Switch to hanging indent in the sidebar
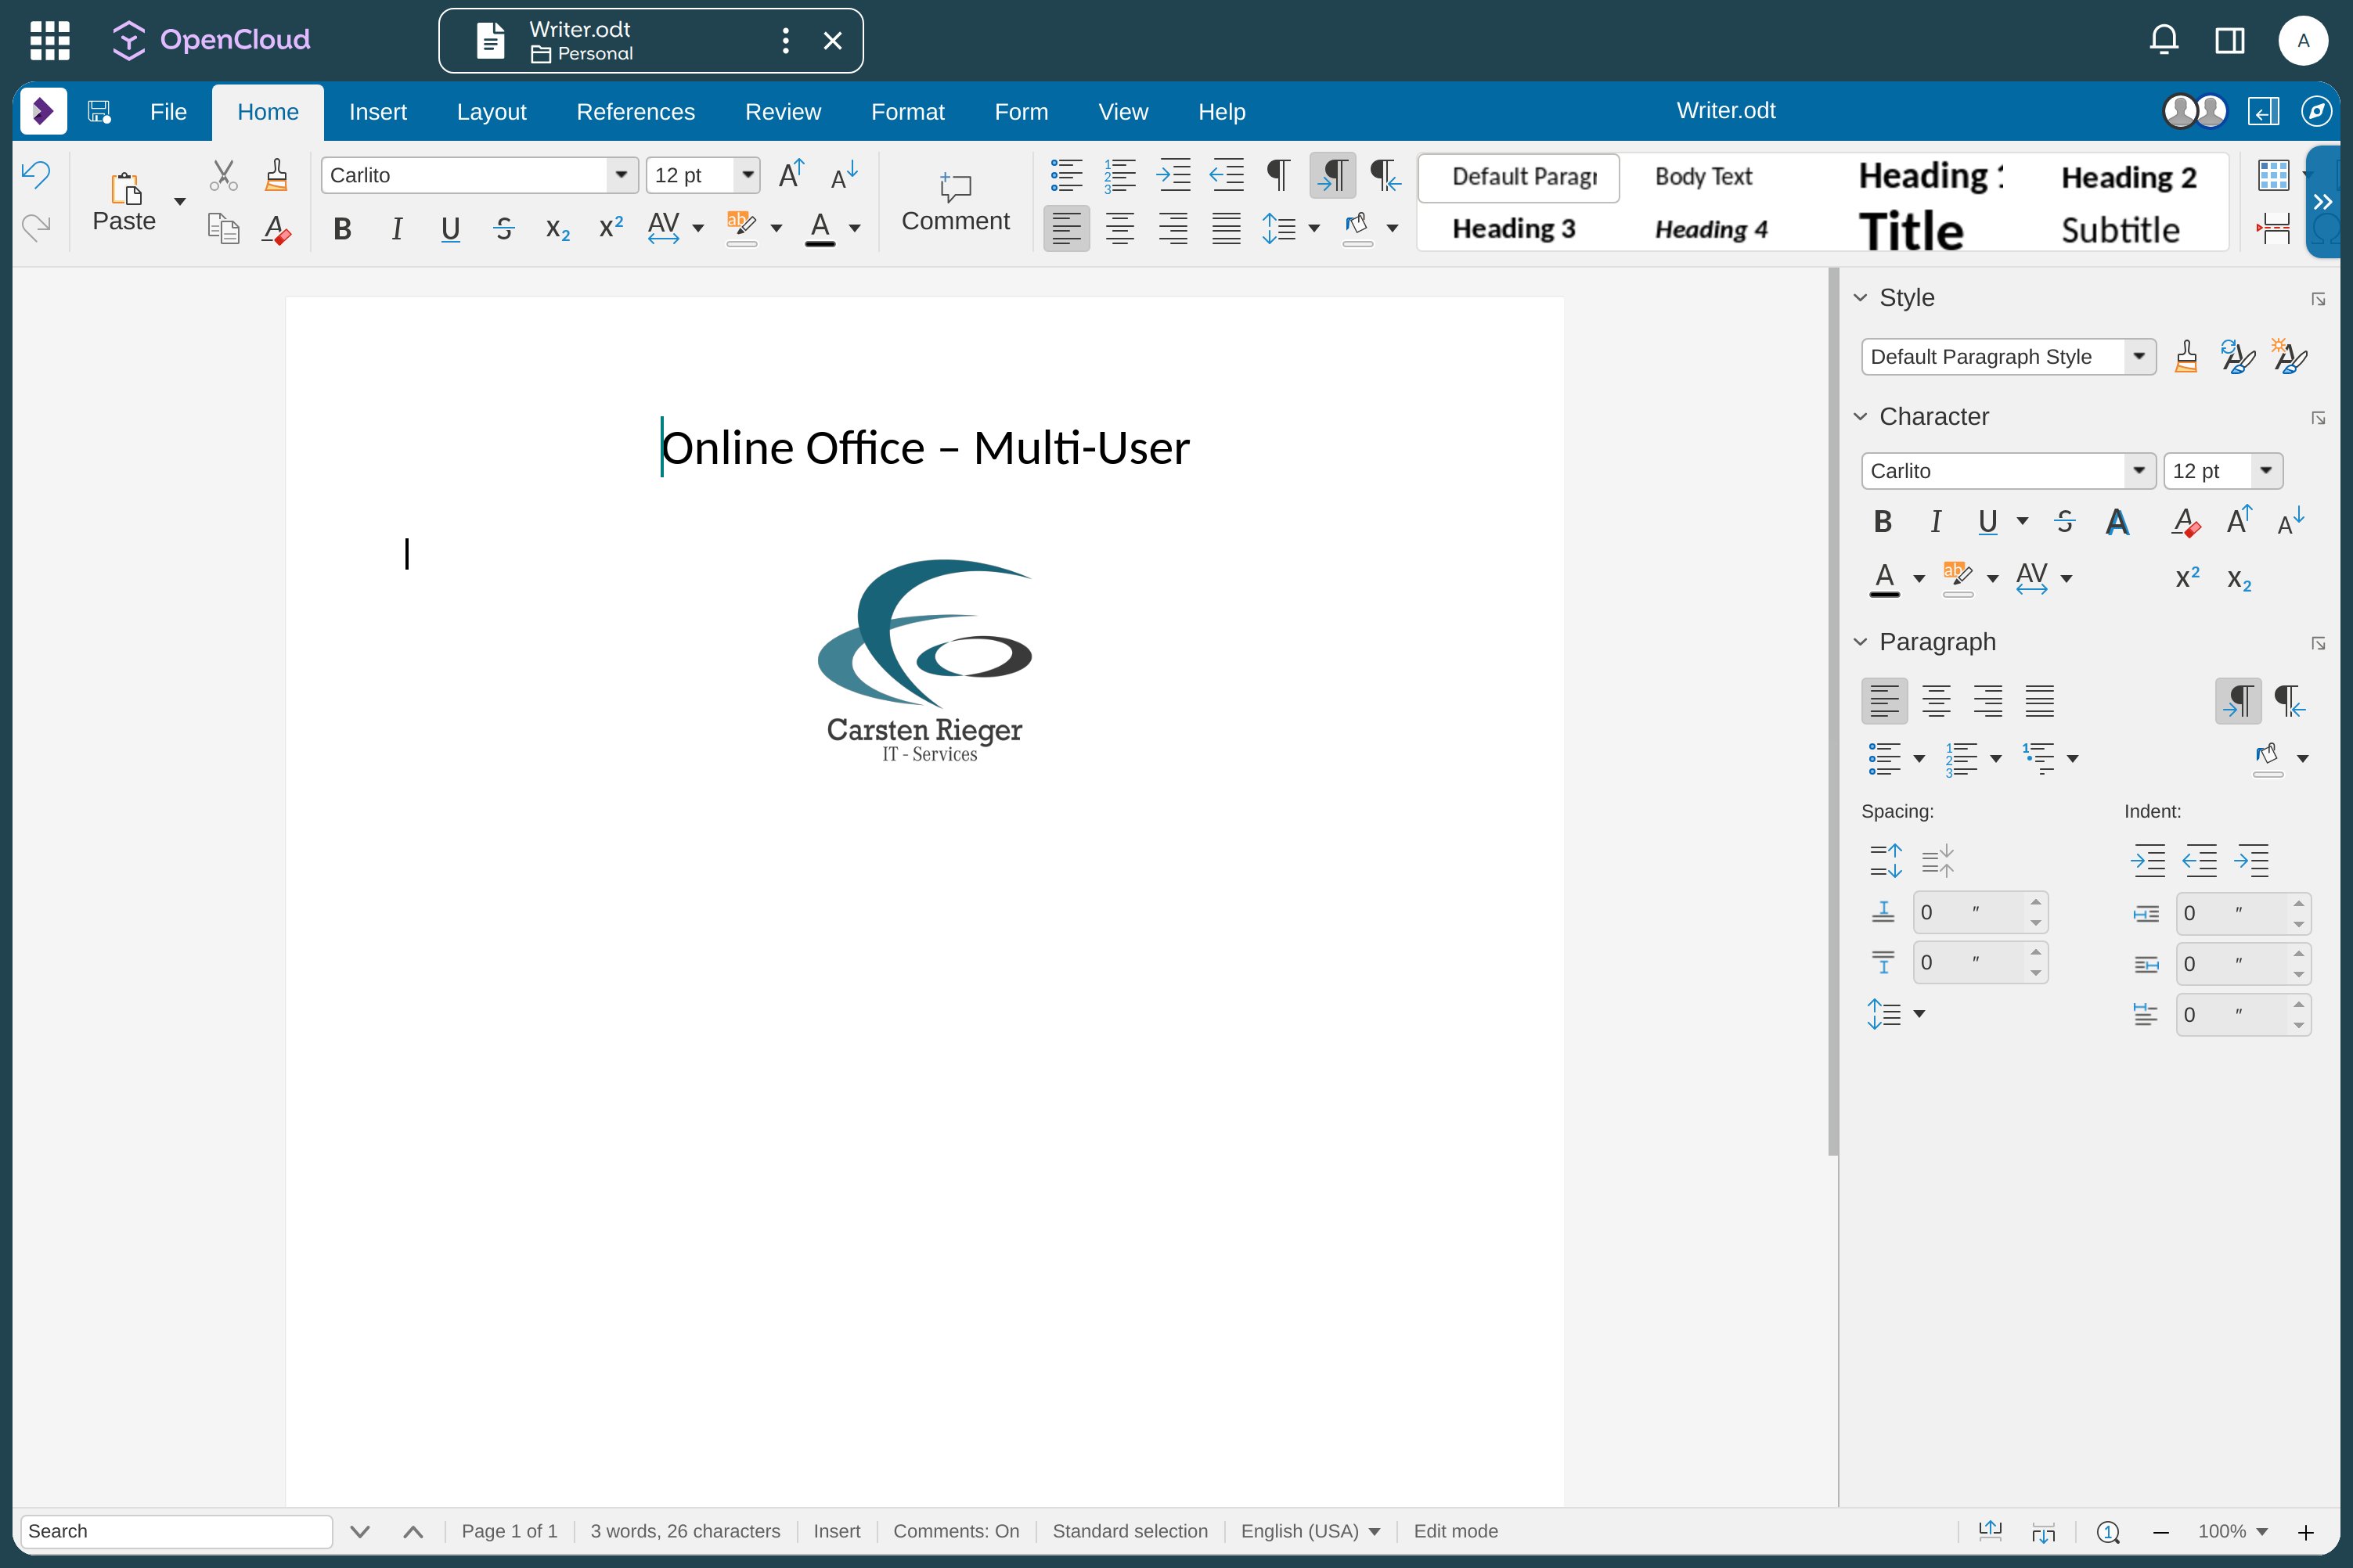 coord(2252,860)
